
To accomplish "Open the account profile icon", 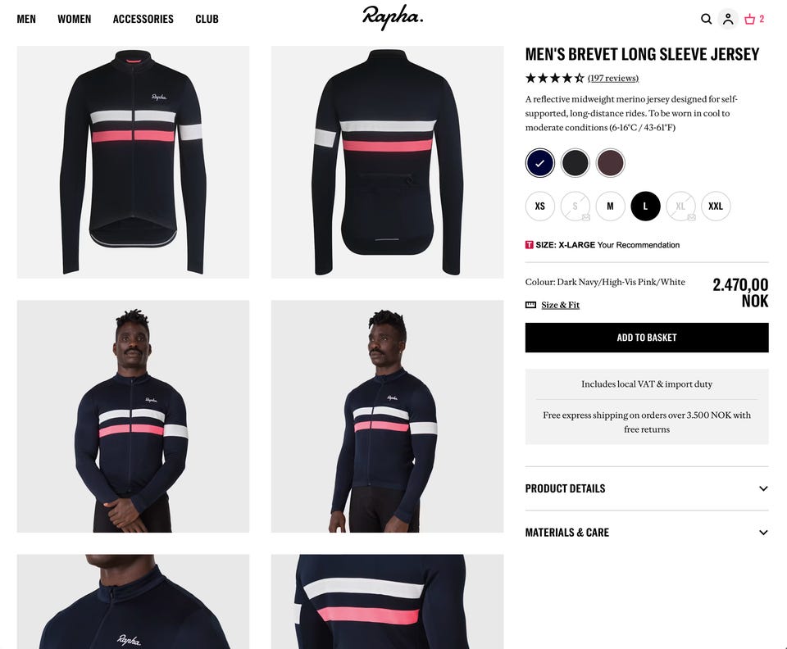I will (x=728, y=19).
